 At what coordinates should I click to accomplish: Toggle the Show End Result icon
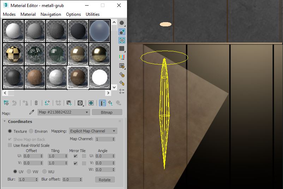(102, 103)
